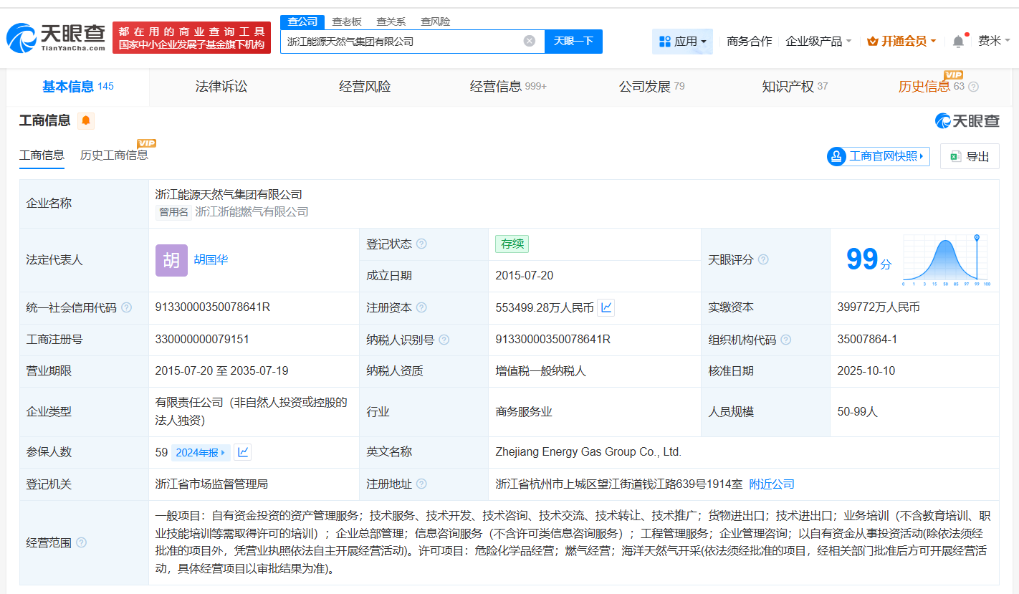Image resolution: width=1019 pixels, height=594 pixels.
Task: Open the 应用 dropdown
Action: [682, 42]
